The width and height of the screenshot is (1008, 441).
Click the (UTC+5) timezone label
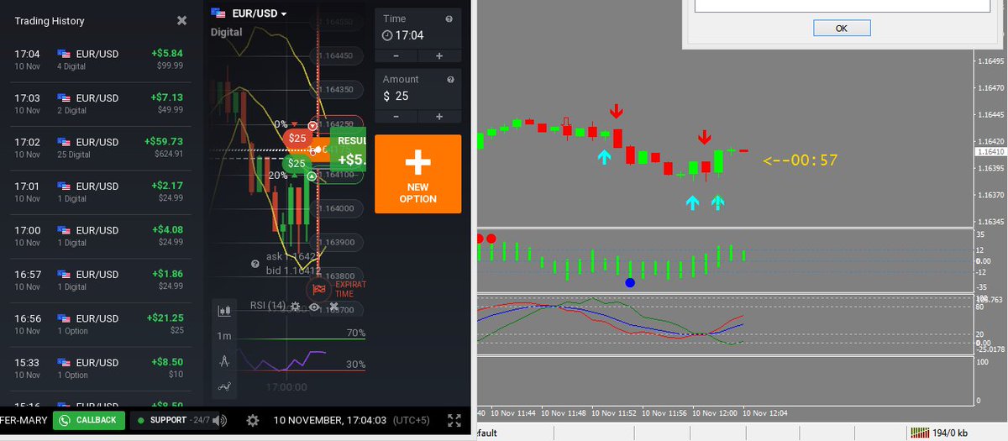[412, 420]
